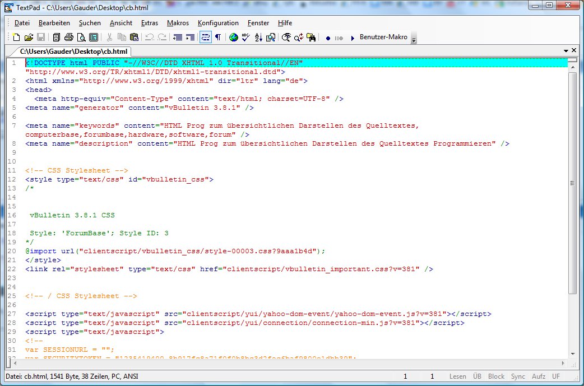Viewport: 584px width, 386px height.
Task: Toggle the Word Wrap toolbar button
Action: (206, 37)
